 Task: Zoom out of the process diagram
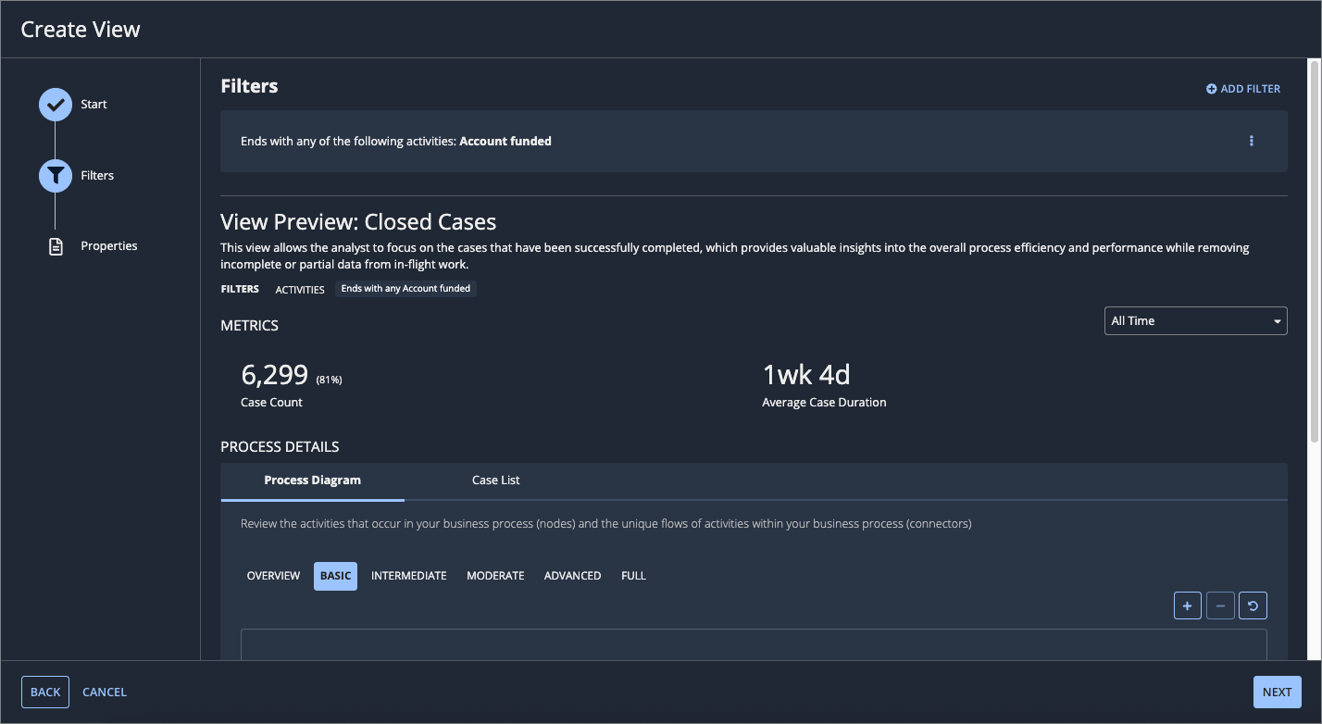click(x=1220, y=605)
